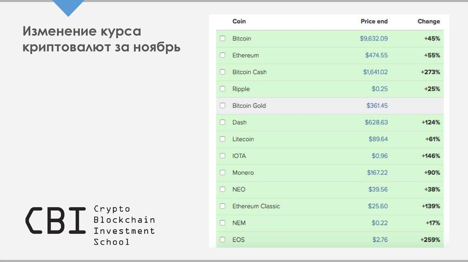Toggle the EOS checkbox
The height and width of the screenshot is (262, 468).
click(223, 239)
